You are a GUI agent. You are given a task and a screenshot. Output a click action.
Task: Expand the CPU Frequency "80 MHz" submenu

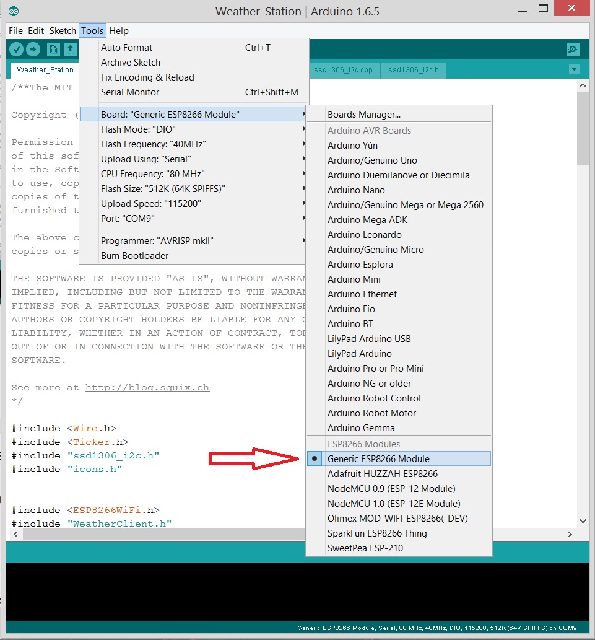point(193,174)
